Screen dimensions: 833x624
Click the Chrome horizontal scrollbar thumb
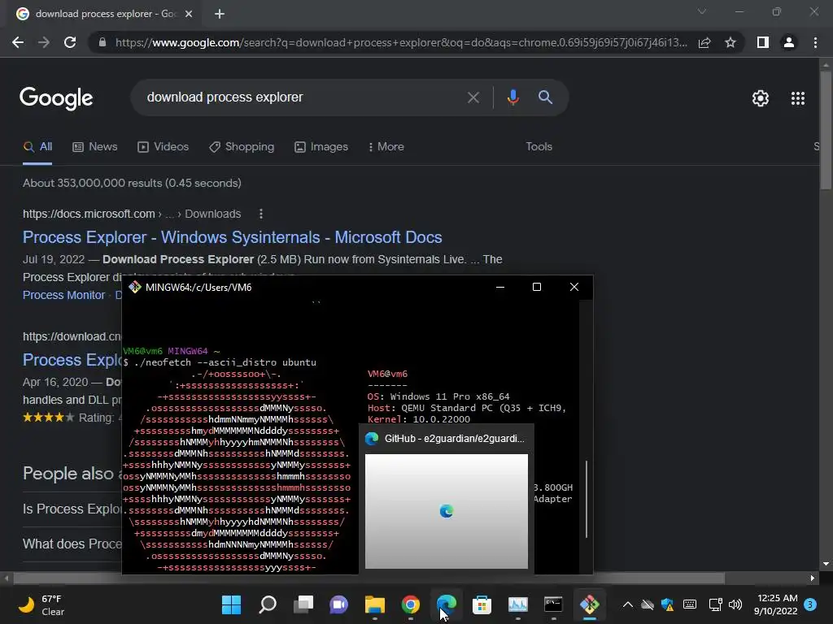[x=369, y=578]
